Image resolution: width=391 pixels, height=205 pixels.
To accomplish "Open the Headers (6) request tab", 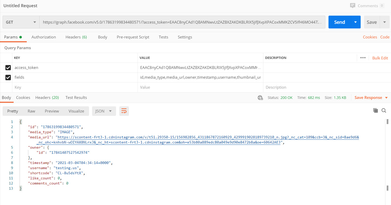I will (76, 37).
